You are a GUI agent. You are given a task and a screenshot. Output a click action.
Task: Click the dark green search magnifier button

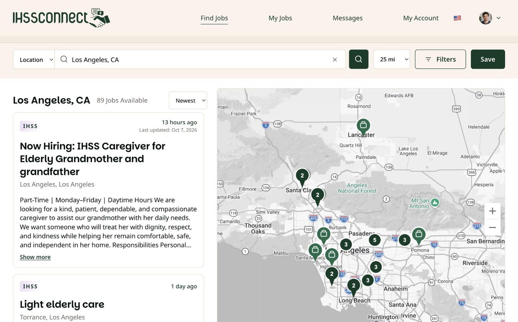tap(358, 59)
